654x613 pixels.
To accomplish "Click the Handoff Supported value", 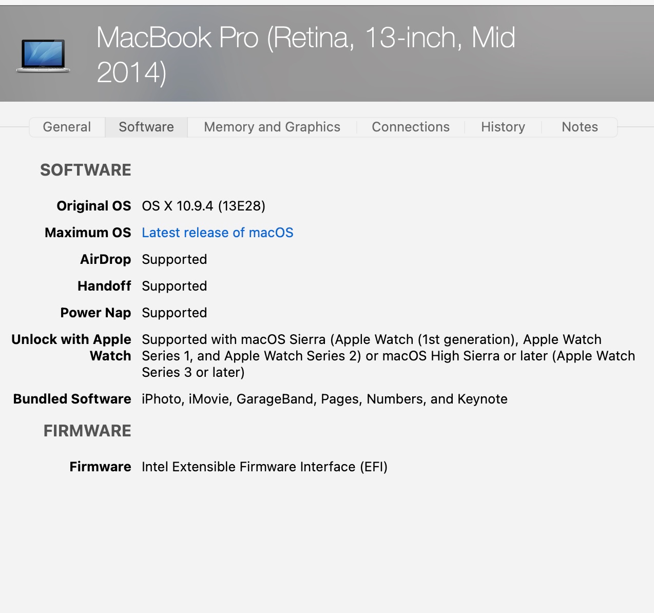I will (175, 286).
